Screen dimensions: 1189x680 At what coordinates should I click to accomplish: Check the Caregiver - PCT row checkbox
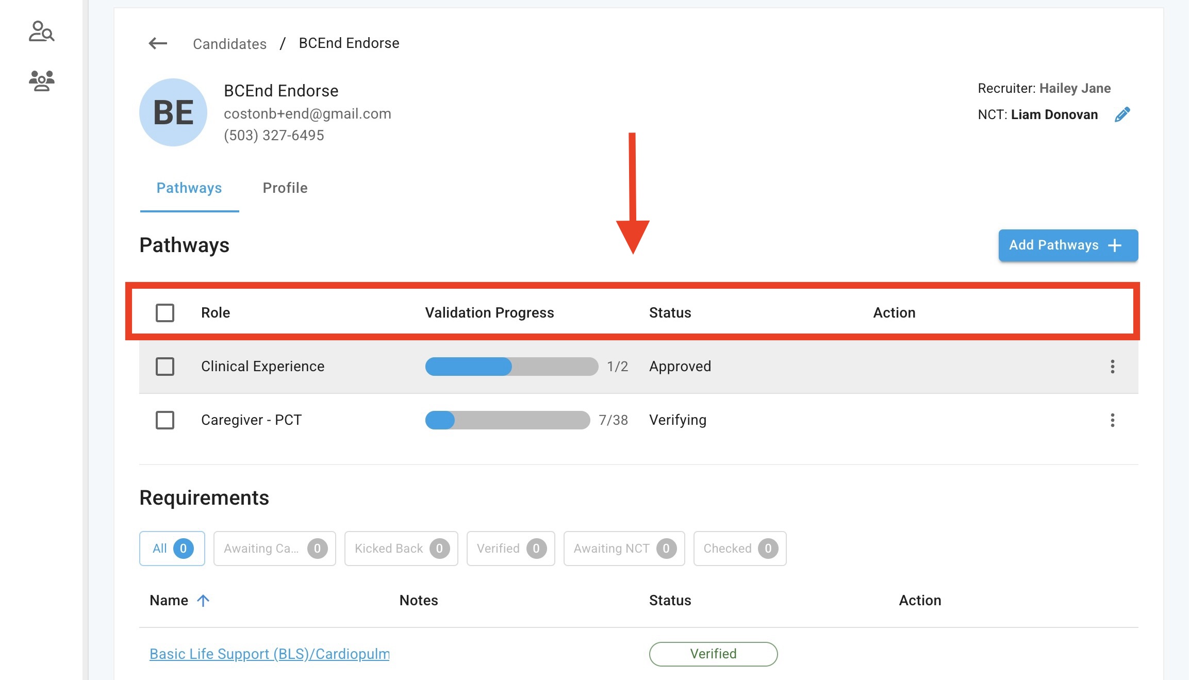coord(165,420)
